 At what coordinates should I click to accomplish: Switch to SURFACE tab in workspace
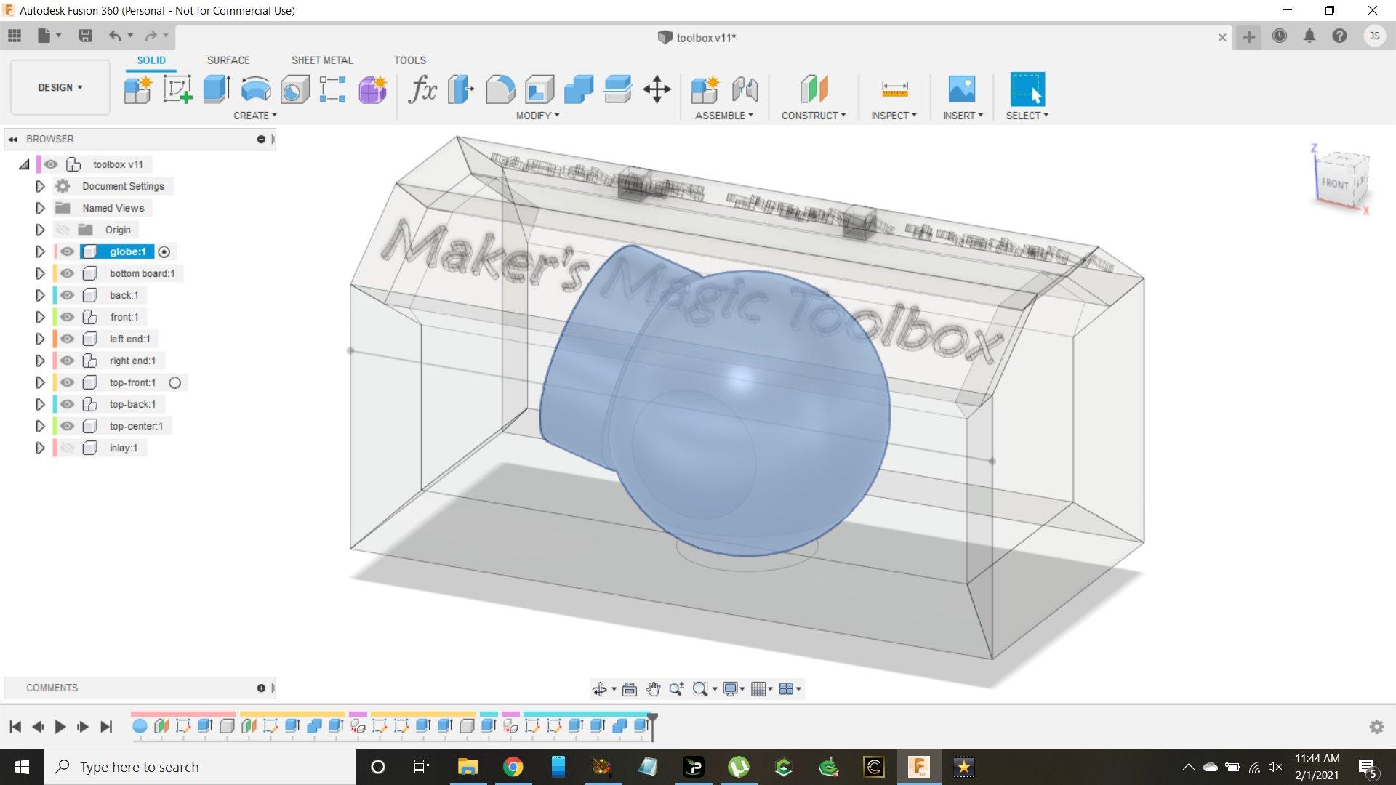tap(228, 60)
